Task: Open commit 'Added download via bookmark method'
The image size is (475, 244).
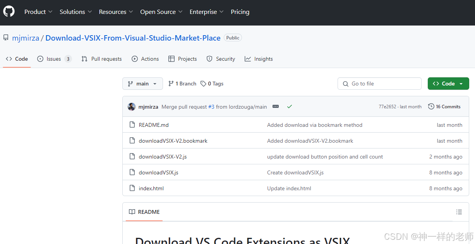Action: click(315, 125)
